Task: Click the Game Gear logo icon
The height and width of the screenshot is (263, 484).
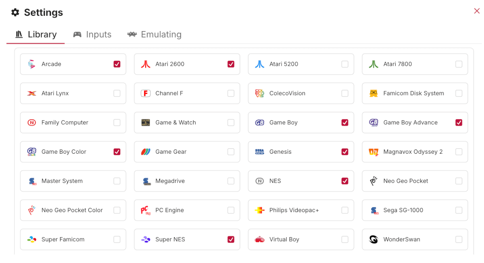Action: click(146, 152)
